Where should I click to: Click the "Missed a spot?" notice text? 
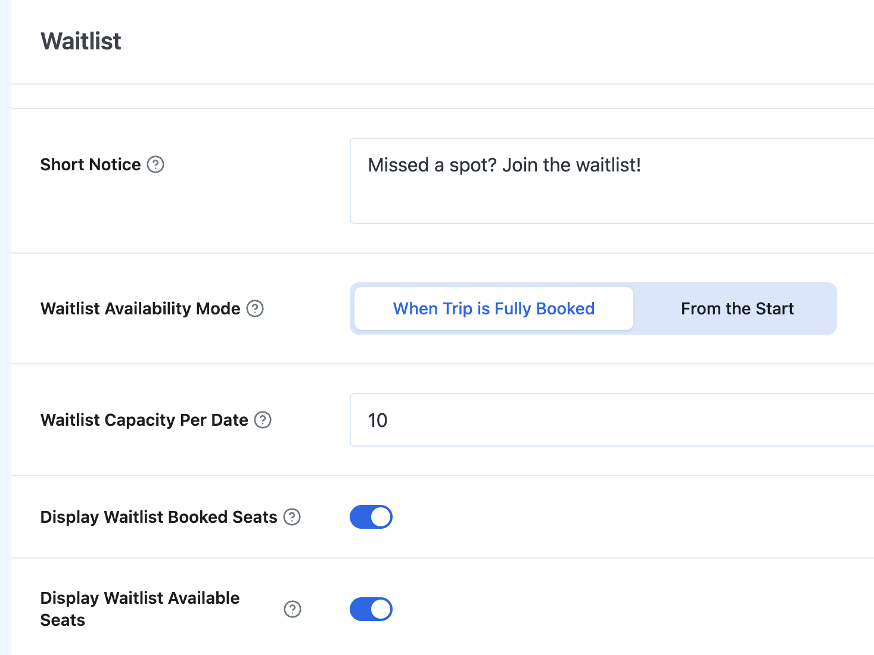(504, 165)
